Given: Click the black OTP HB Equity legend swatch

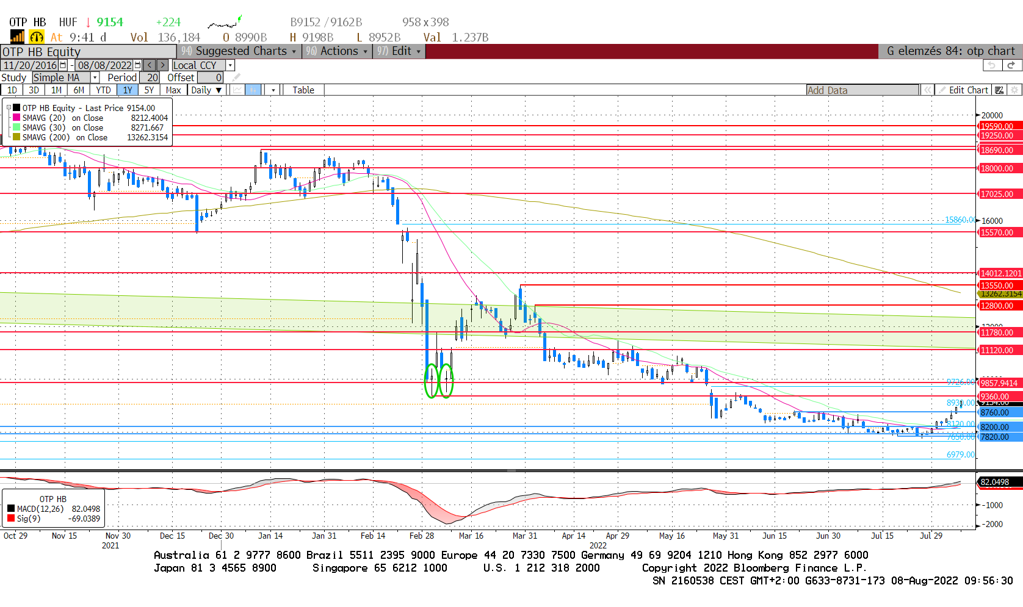Looking at the screenshot, I should click(16, 108).
